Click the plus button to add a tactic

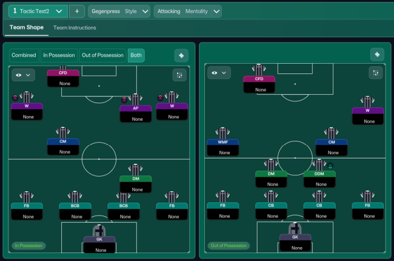tap(77, 11)
